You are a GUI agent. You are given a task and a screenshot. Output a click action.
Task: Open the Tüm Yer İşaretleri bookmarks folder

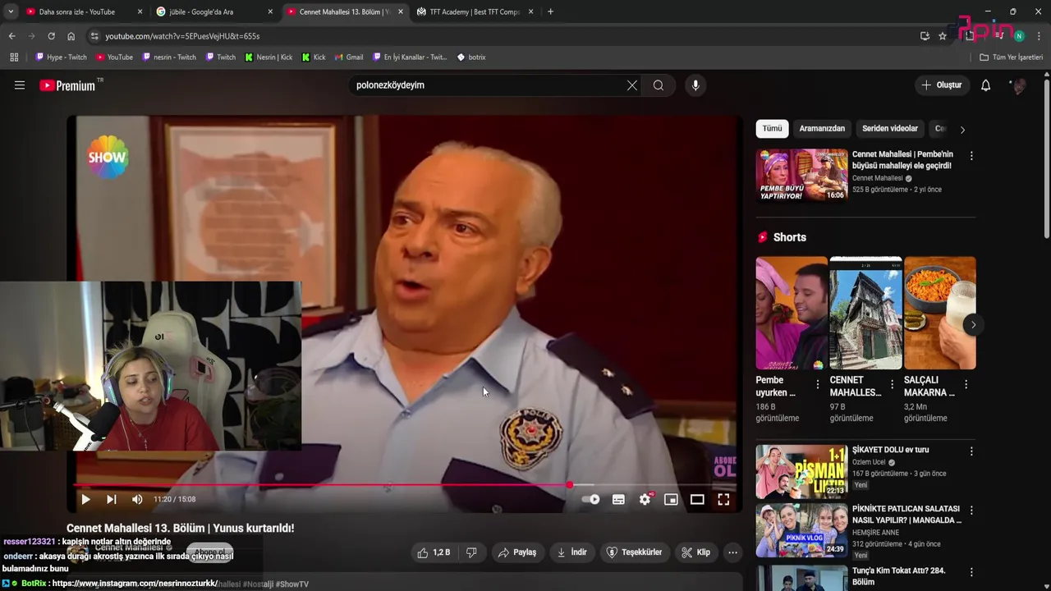(x=1012, y=57)
